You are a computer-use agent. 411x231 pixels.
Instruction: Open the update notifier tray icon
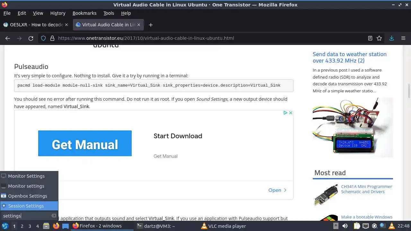coord(374,226)
